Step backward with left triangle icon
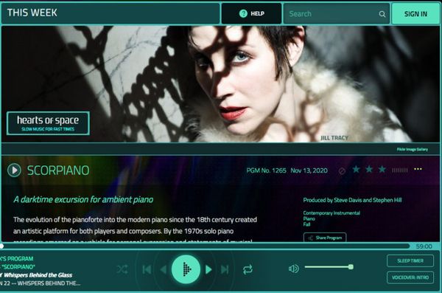The image size is (442, 293). [164, 269]
